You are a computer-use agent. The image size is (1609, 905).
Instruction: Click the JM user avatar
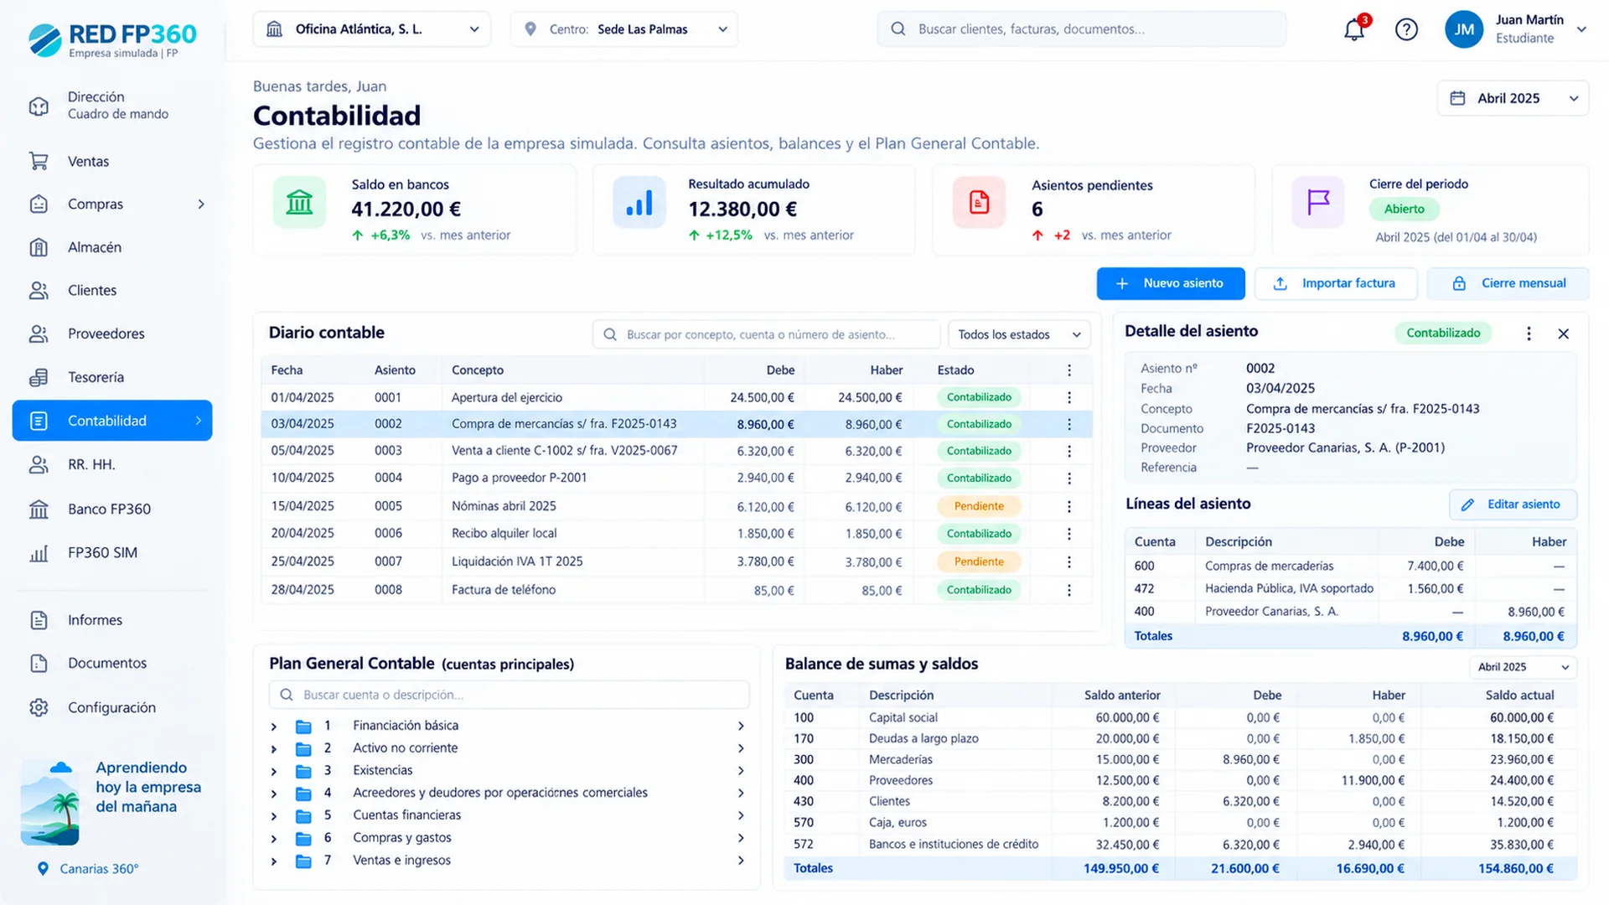(1463, 29)
